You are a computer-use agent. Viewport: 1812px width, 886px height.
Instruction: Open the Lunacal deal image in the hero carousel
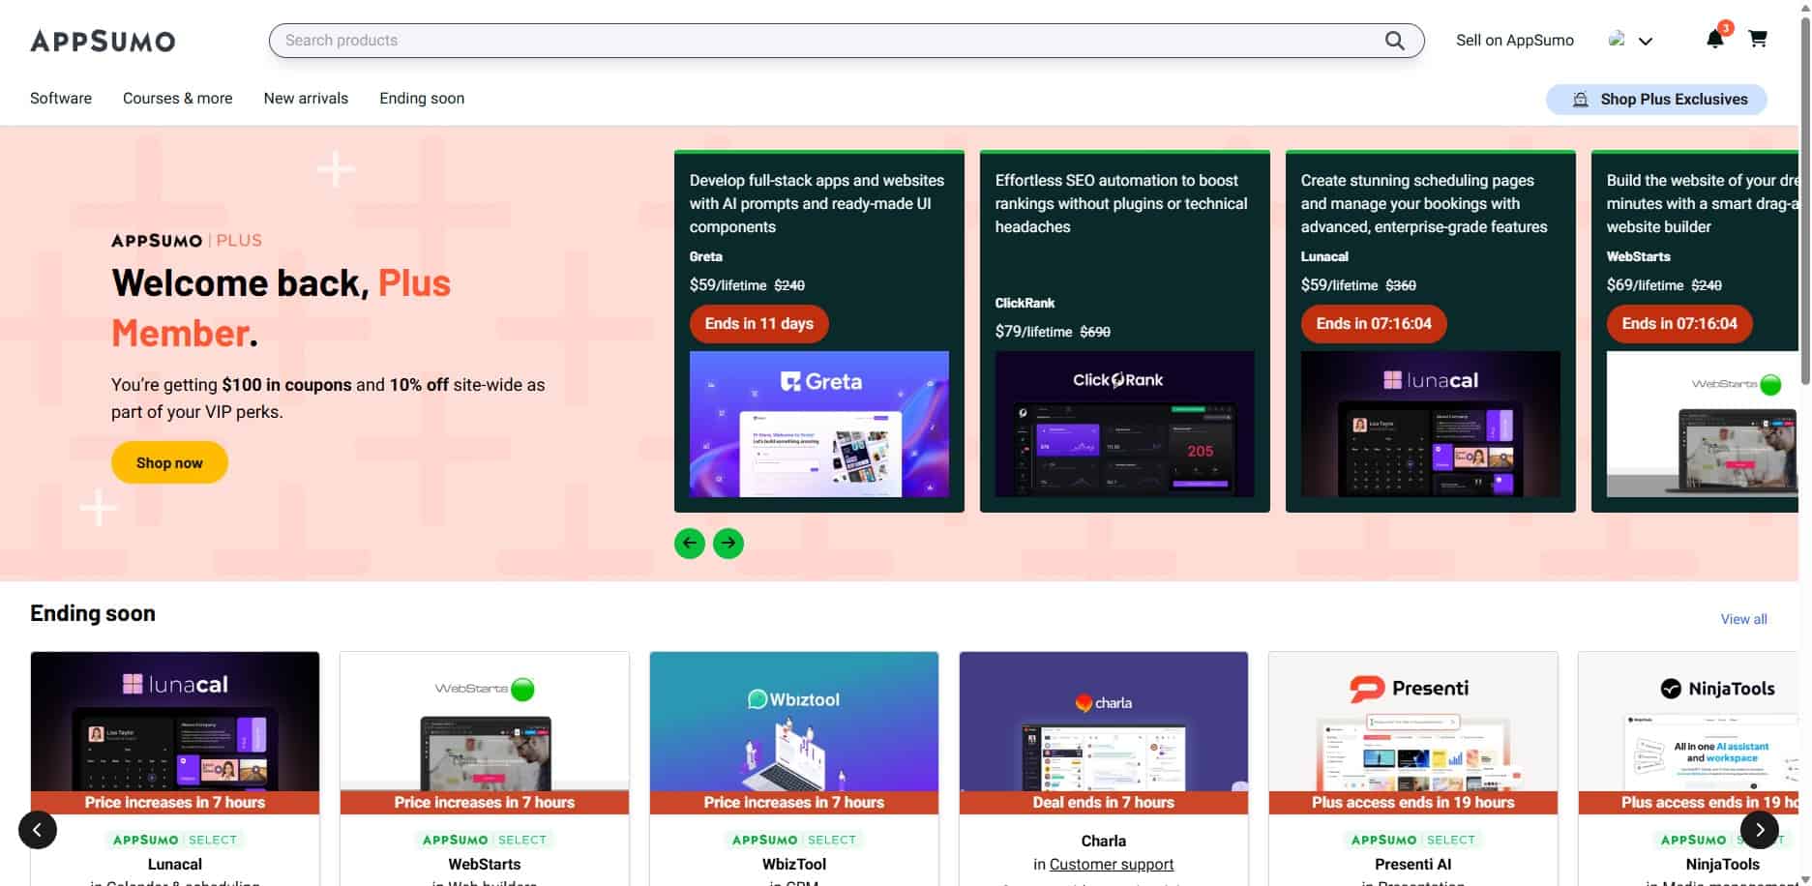tap(1431, 424)
